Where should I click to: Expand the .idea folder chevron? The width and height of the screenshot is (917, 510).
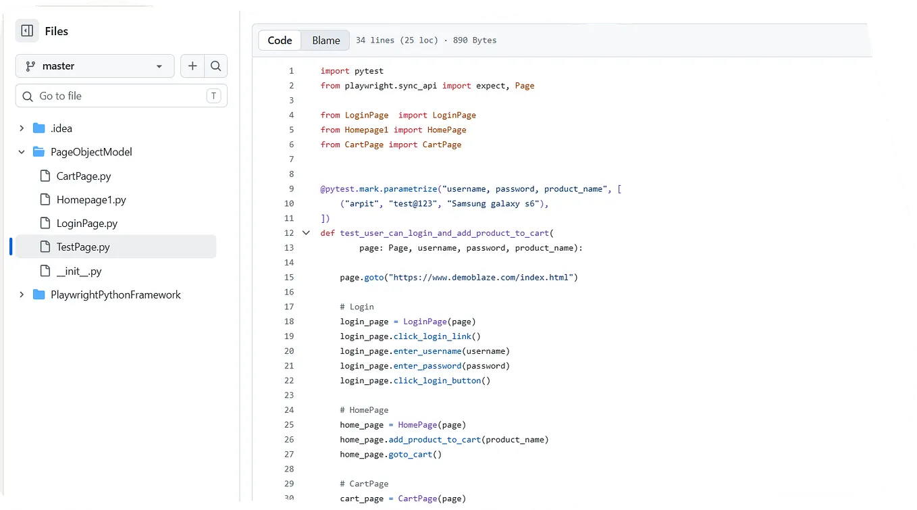pos(22,128)
